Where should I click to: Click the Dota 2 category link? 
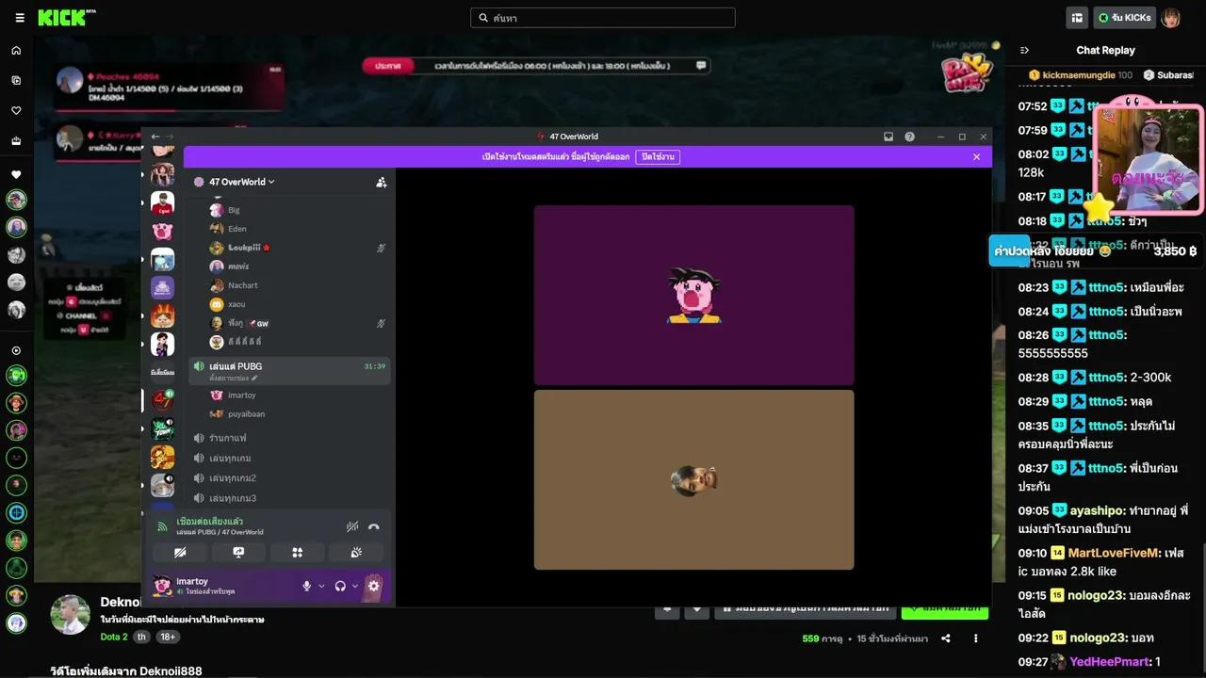(114, 637)
